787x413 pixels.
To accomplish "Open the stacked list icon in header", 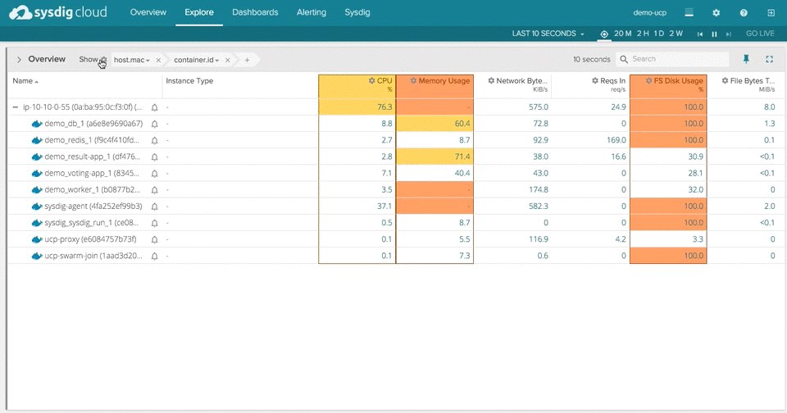I will [x=689, y=12].
